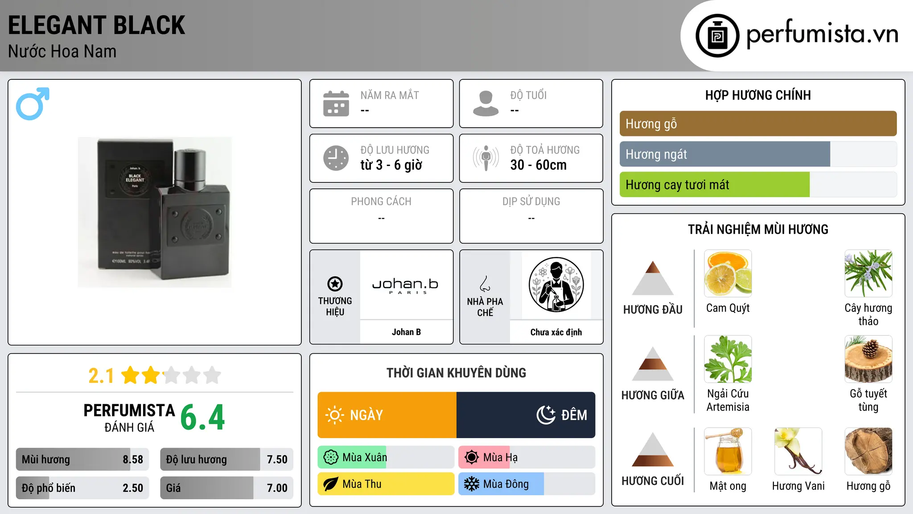Click the gray-blue Hương ngát accord bar
Screen dimensions: 913x514
coord(758,154)
